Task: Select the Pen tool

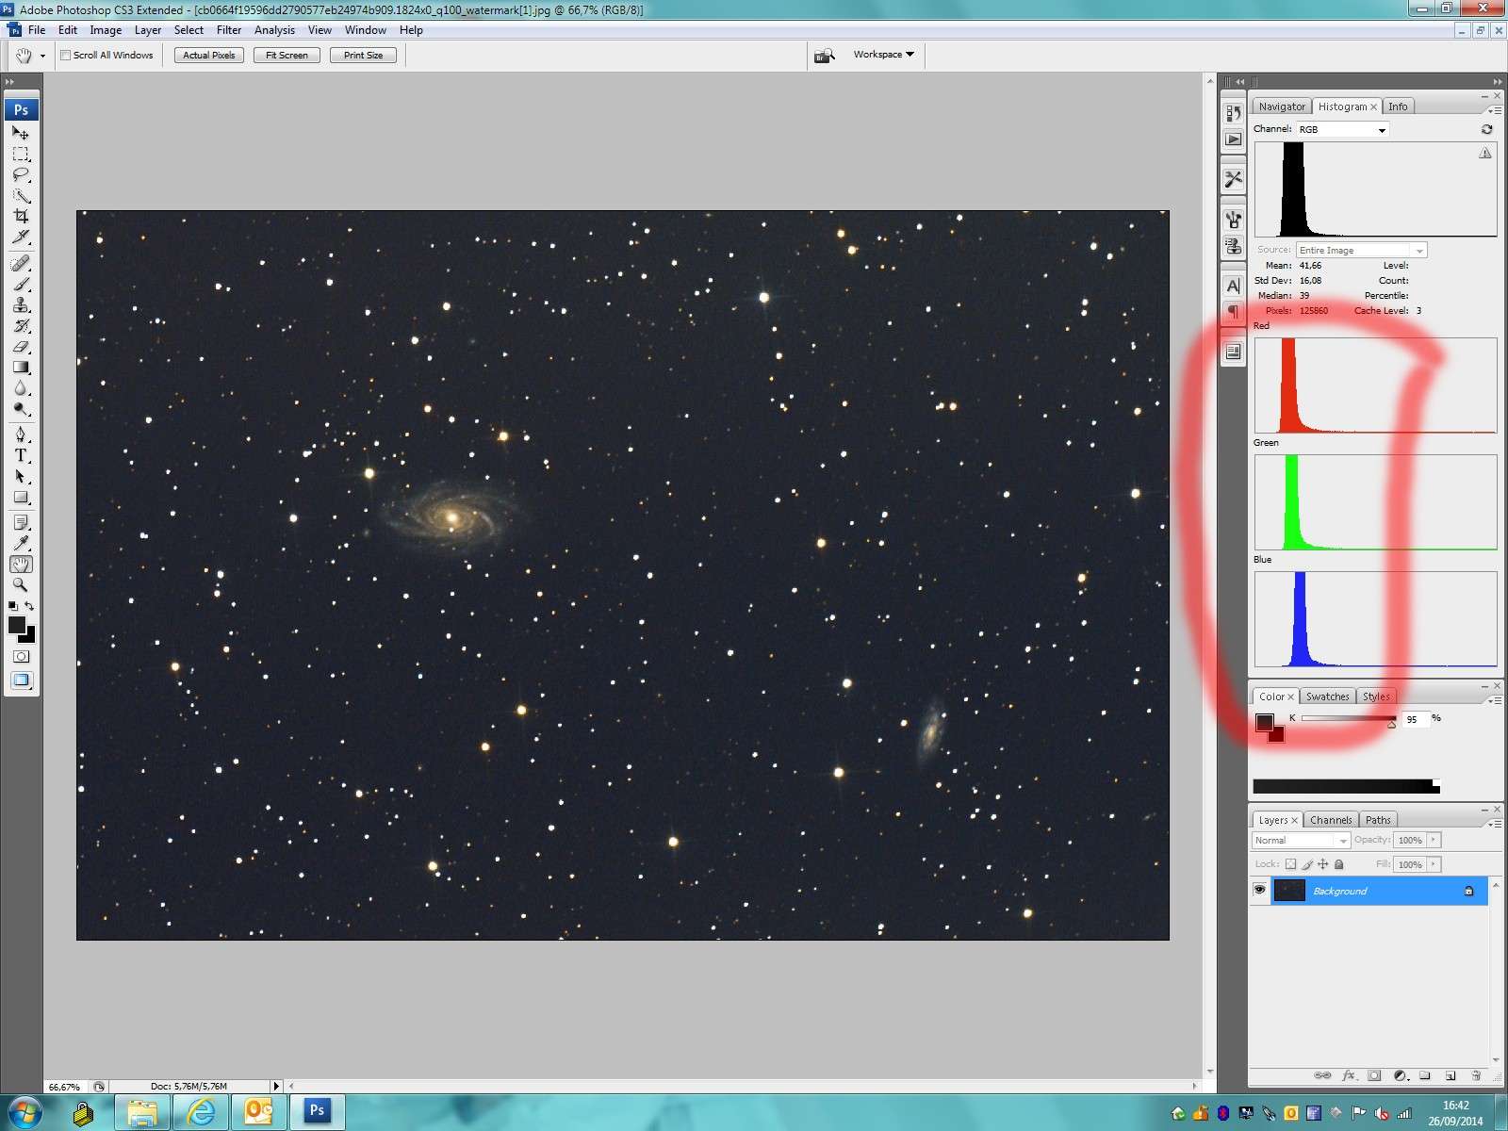Action: coord(21,434)
